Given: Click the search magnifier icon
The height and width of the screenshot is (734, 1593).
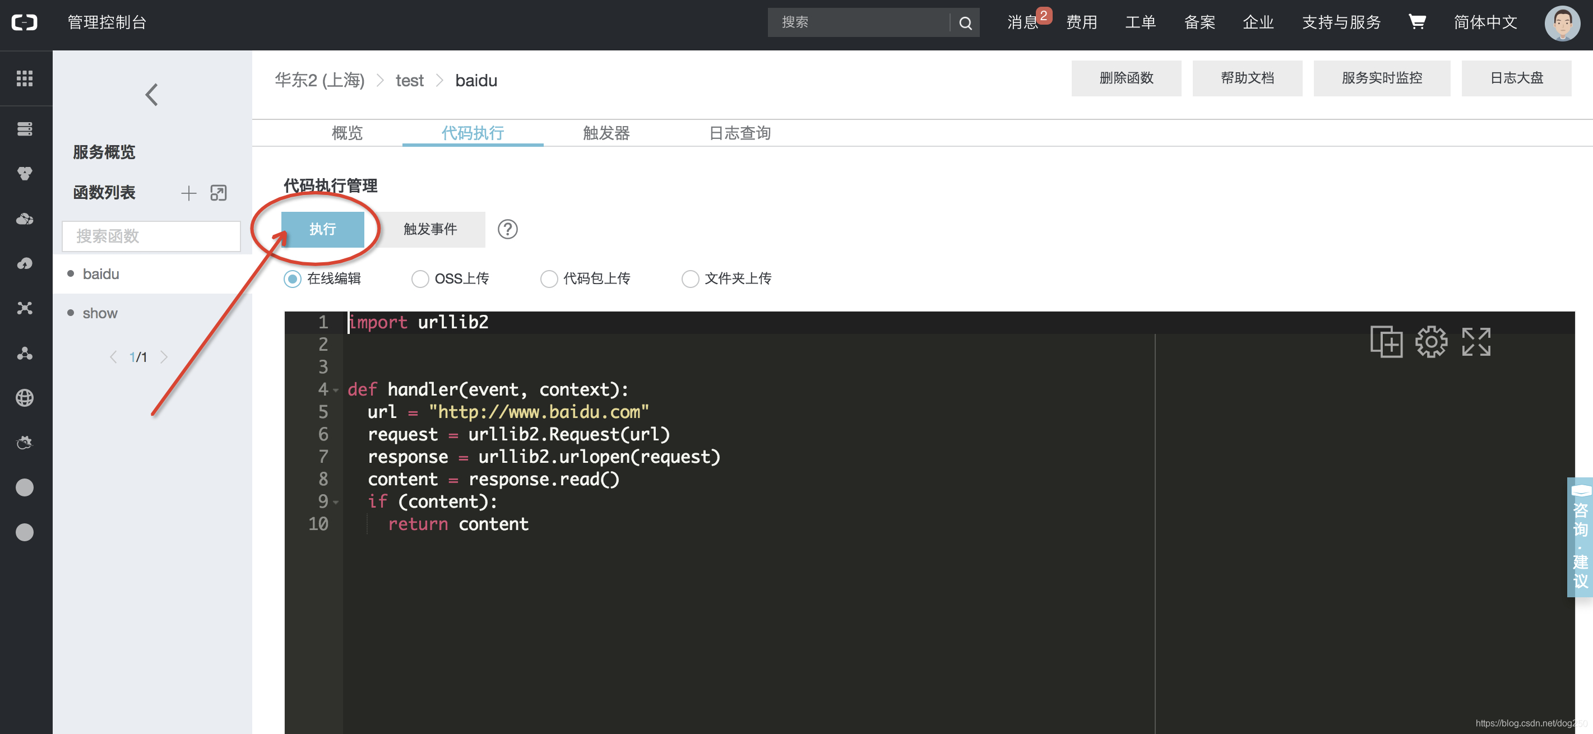Looking at the screenshot, I should coord(965,23).
